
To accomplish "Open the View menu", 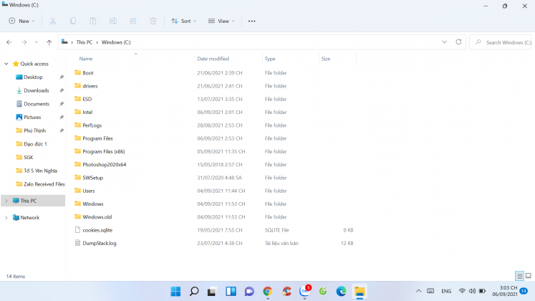I will [x=221, y=21].
